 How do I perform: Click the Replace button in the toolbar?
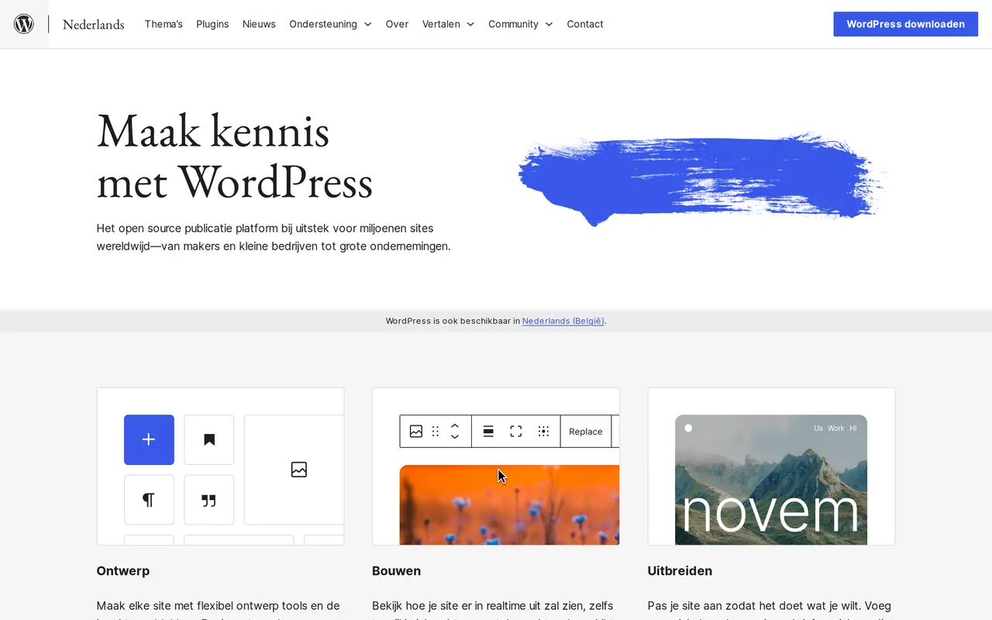585,432
